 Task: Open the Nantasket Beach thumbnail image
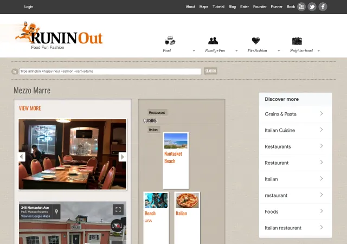[176, 141]
